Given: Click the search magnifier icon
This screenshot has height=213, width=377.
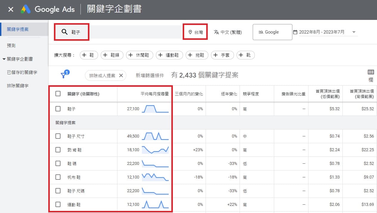Looking at the screenshot, I should coord(64,32).
